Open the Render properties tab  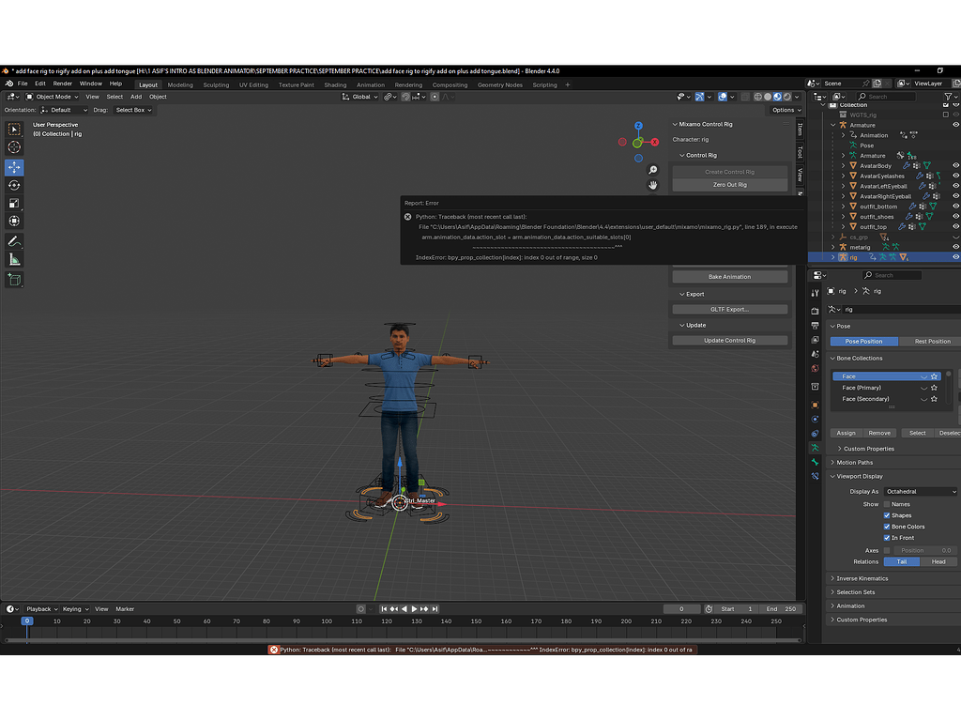pos(815,311)
